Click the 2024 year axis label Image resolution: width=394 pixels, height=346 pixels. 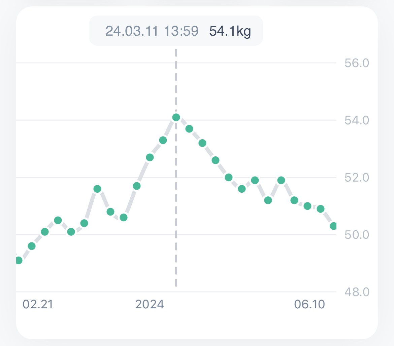click(x=150, y=305)
